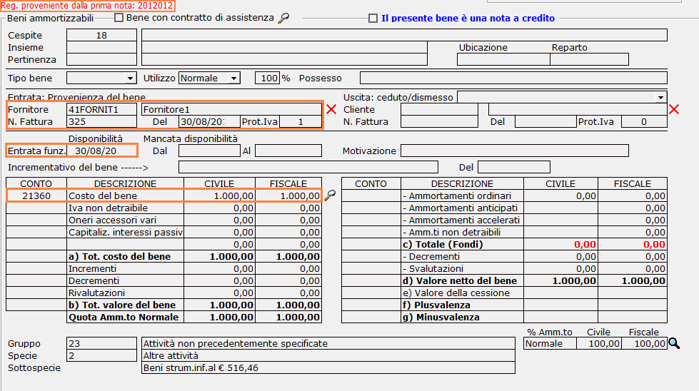Image resolution: width=699 pixels, height=391 pixels.
Task: Click the Del field after Incrementativo
Action: click(x=513, y=167)
